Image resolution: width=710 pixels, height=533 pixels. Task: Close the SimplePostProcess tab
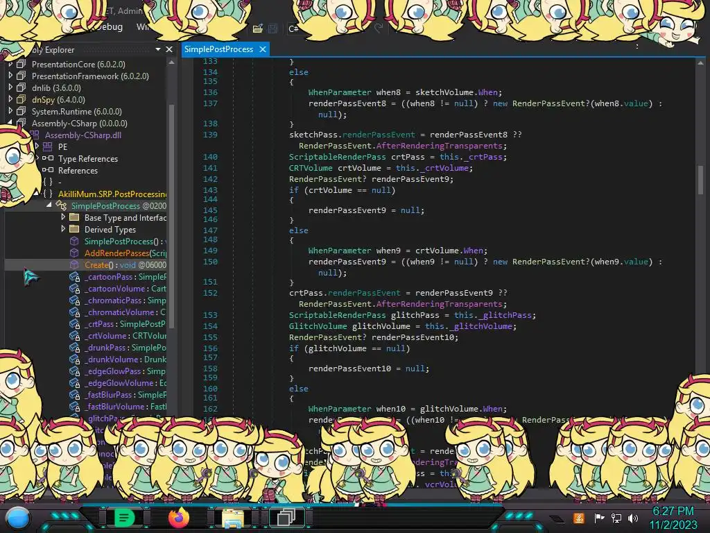click(263, 49)
